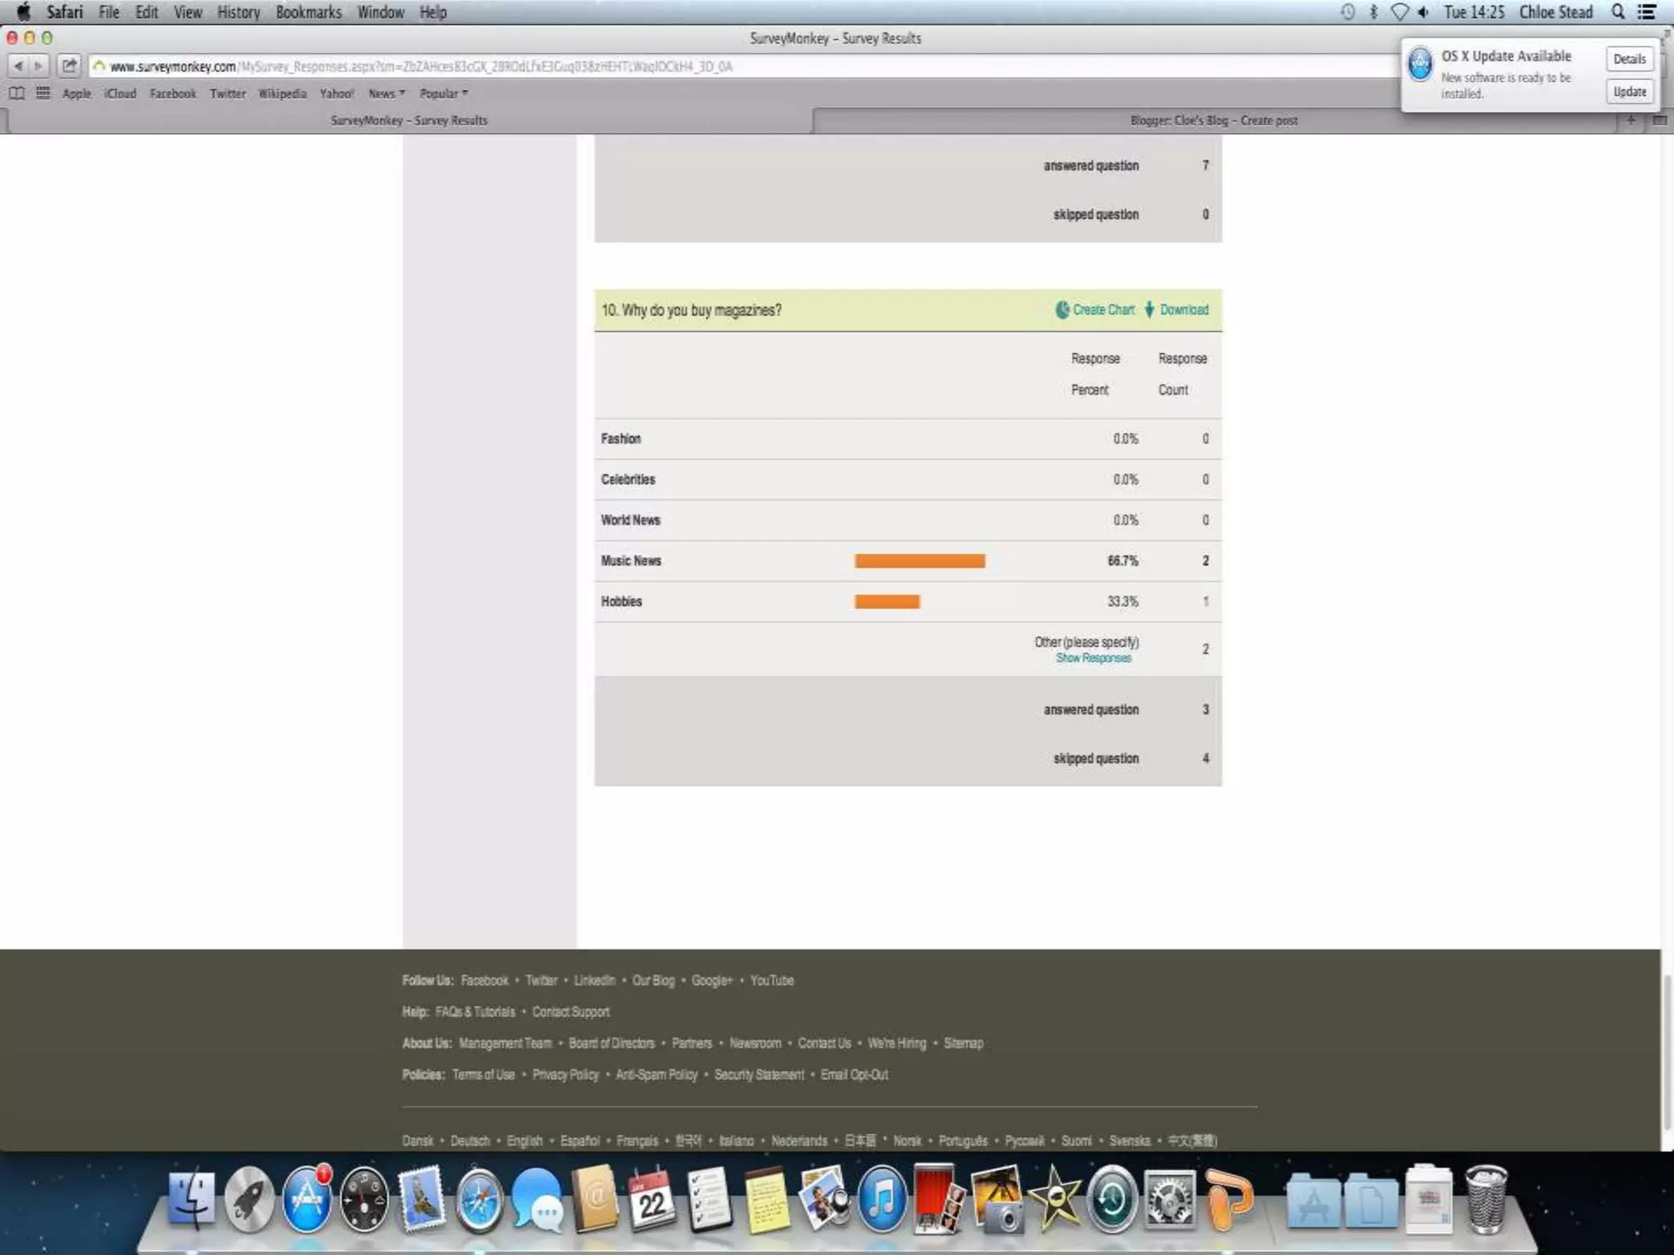Click the Details button in notification

(x=1629, y=59)
